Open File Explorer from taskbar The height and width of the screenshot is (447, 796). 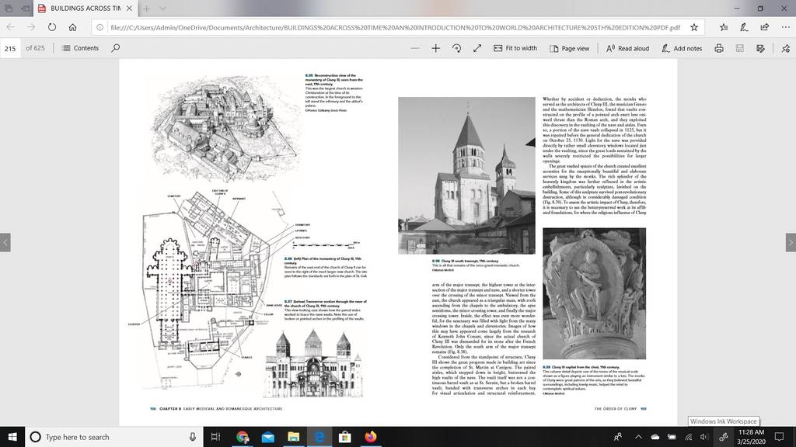coord(293,437)
